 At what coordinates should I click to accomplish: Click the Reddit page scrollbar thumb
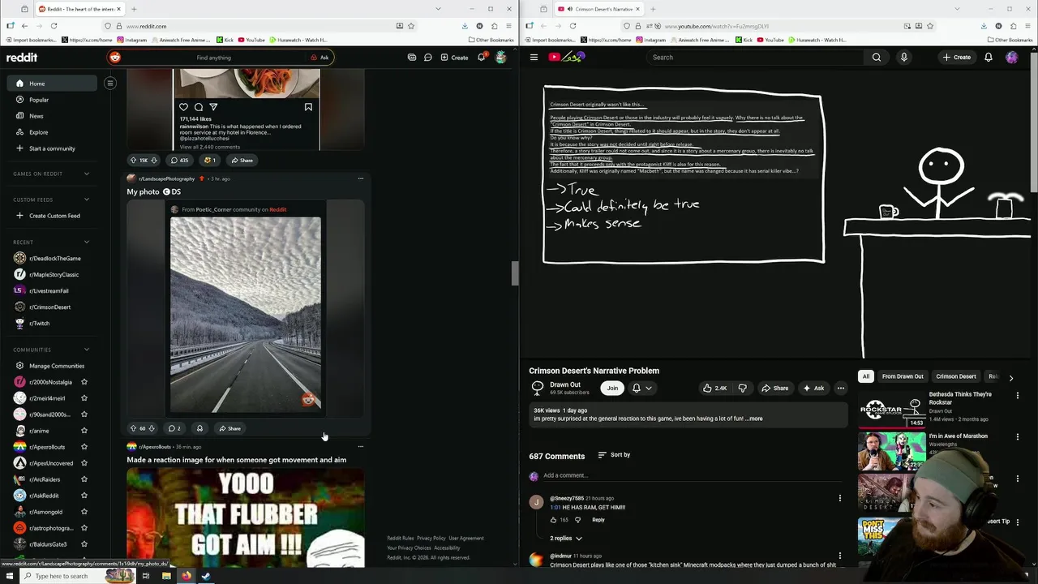514,273
